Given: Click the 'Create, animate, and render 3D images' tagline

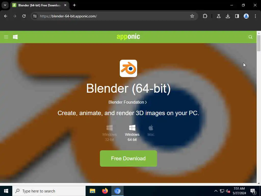Looking at the screenshot, I should [128, 113].
